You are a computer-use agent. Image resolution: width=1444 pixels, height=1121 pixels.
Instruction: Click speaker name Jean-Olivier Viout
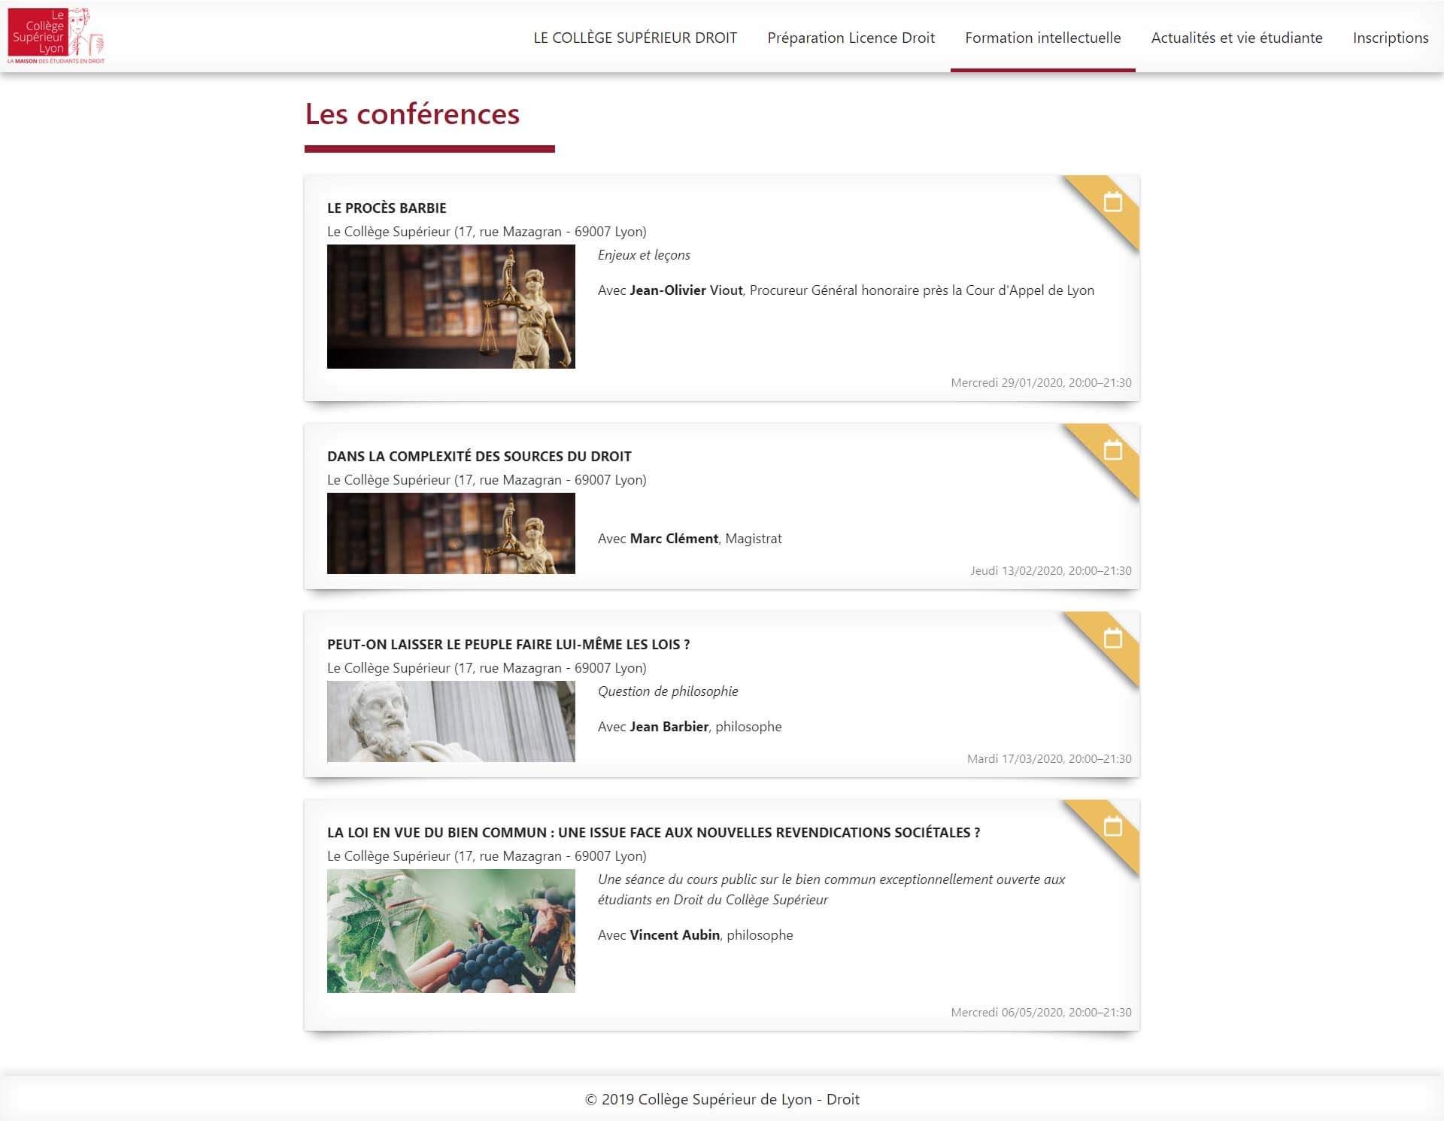point(686,290)
